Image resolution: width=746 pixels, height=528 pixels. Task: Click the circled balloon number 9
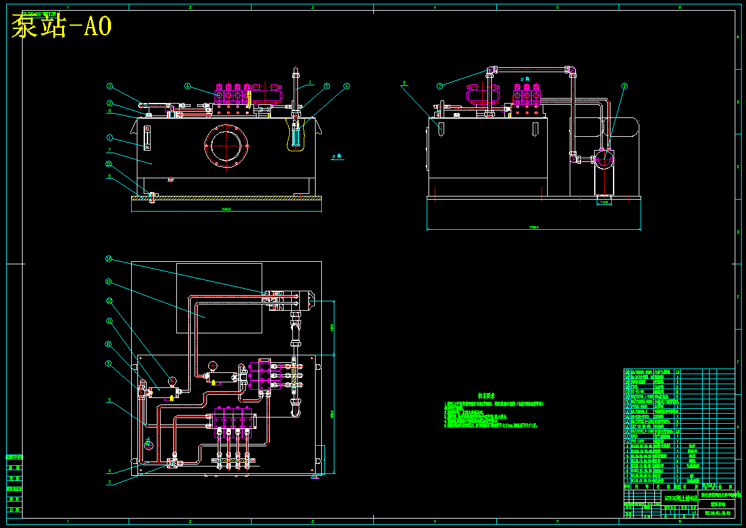click(109, 364)
